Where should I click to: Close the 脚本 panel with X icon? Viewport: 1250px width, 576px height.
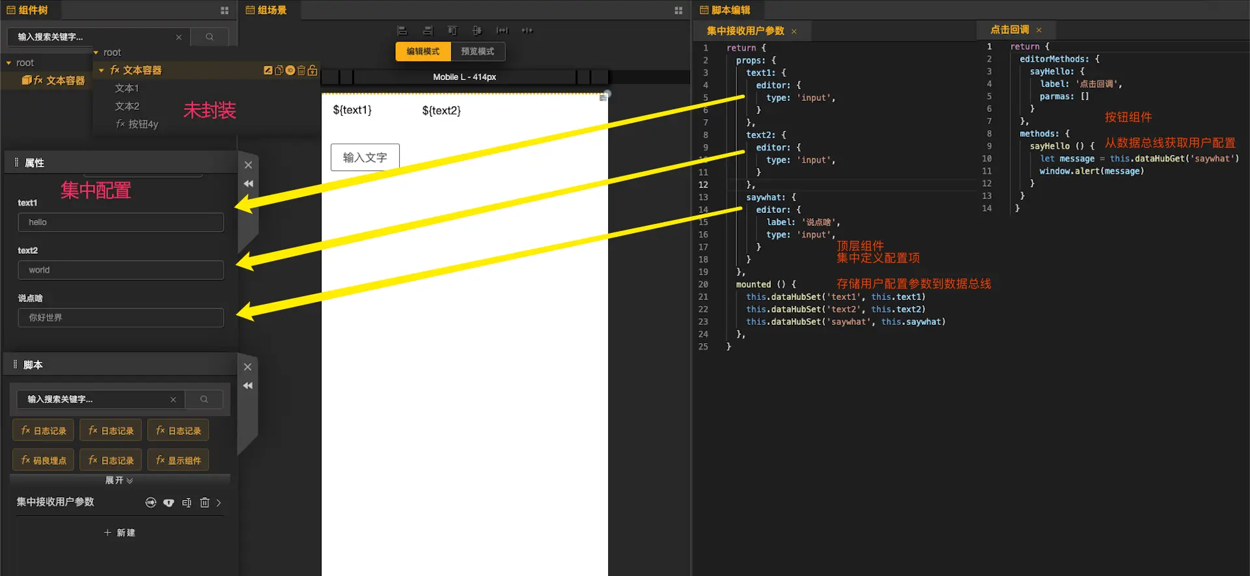[x=248, y=367]
